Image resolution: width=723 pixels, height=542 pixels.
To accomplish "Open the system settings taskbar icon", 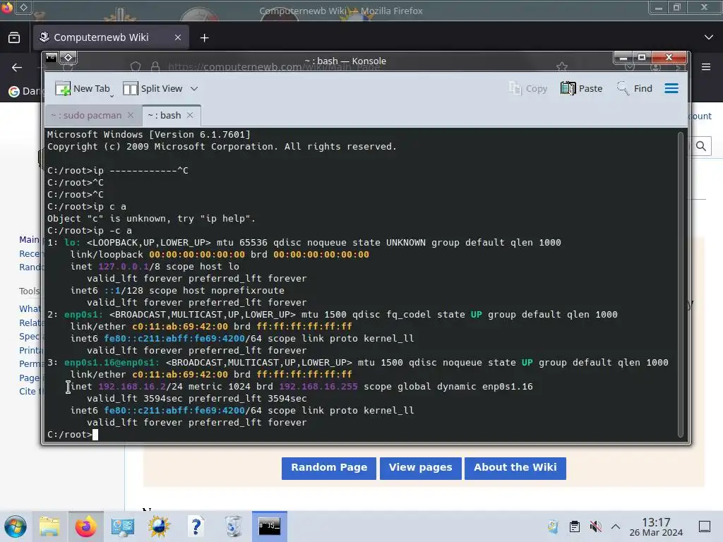I will [122, 526].
